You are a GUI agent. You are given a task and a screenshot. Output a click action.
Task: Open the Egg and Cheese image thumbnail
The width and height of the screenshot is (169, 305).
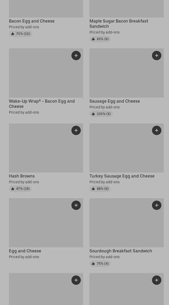click(46, 223)
